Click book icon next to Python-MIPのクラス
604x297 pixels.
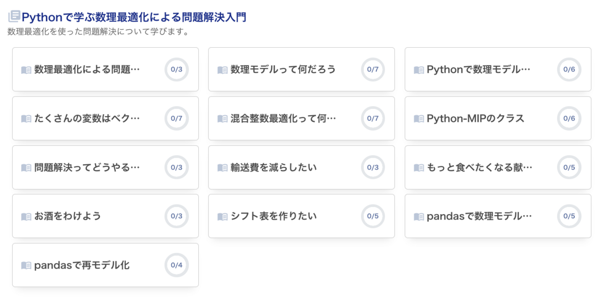point(419,119)
